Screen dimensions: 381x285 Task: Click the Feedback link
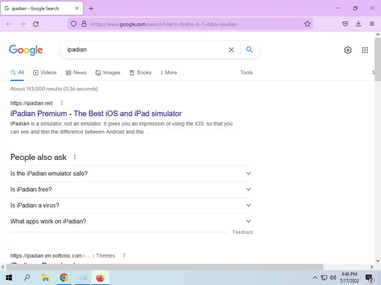coord(243,232)
